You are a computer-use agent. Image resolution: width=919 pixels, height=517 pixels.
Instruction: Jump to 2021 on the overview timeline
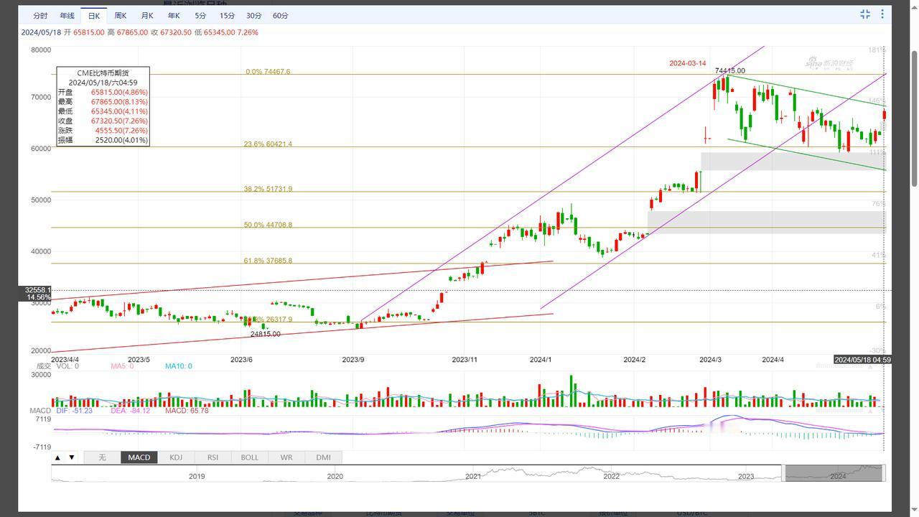(473, 476)
